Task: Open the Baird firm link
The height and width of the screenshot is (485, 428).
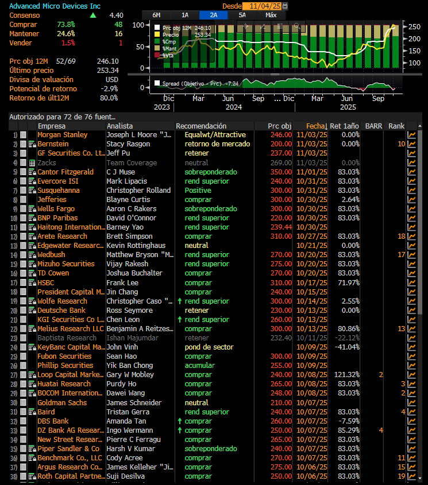Action: (x=46, y=412)
